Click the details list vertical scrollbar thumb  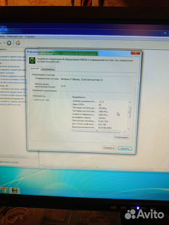[129, 112]
